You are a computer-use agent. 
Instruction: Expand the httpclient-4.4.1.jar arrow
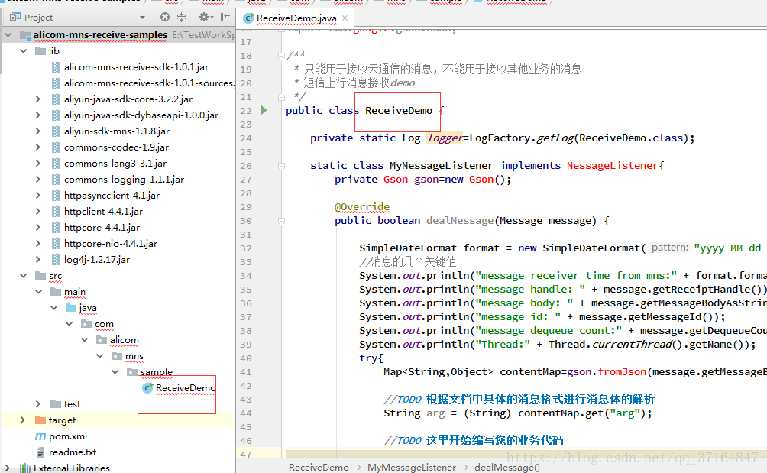click(x=38, y=212)
